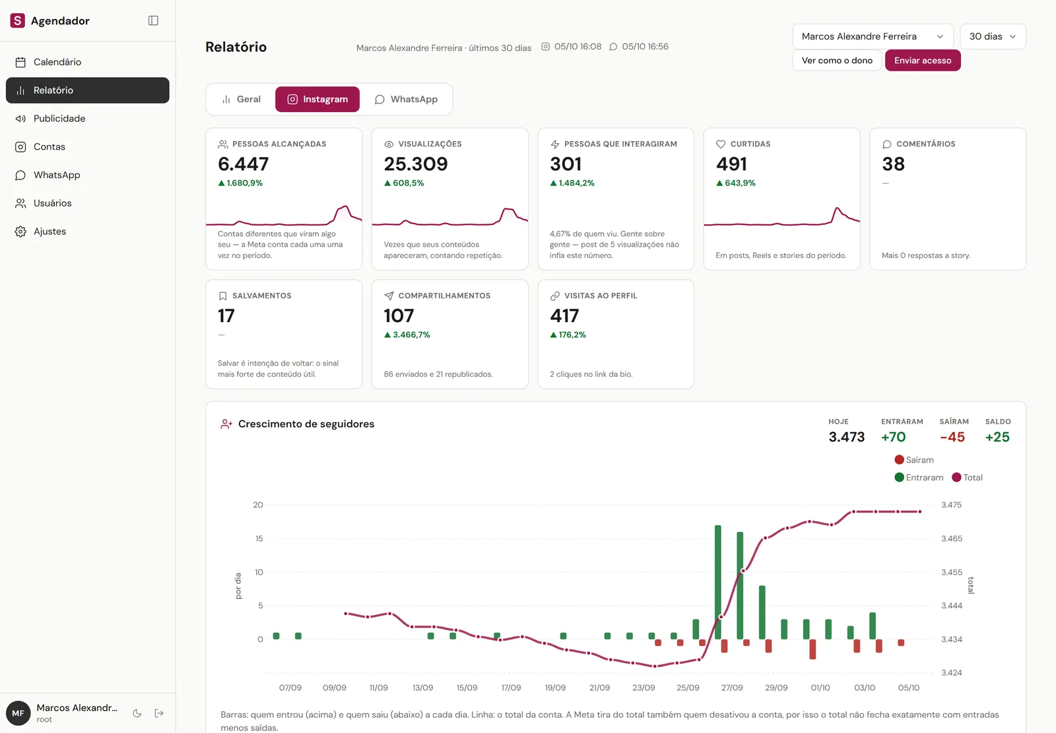The height and width of the screenshot is (733, 1056).
Task: Toggle the Entraram legend series
Action: point(919,478)
